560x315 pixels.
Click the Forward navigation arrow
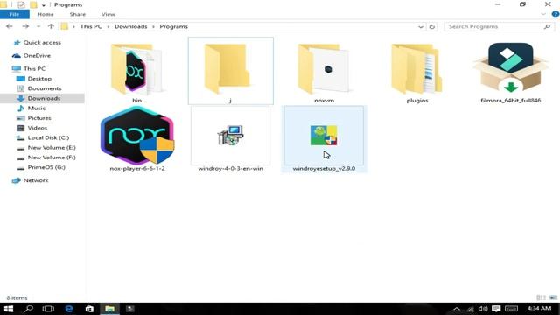tap(25, 26)
